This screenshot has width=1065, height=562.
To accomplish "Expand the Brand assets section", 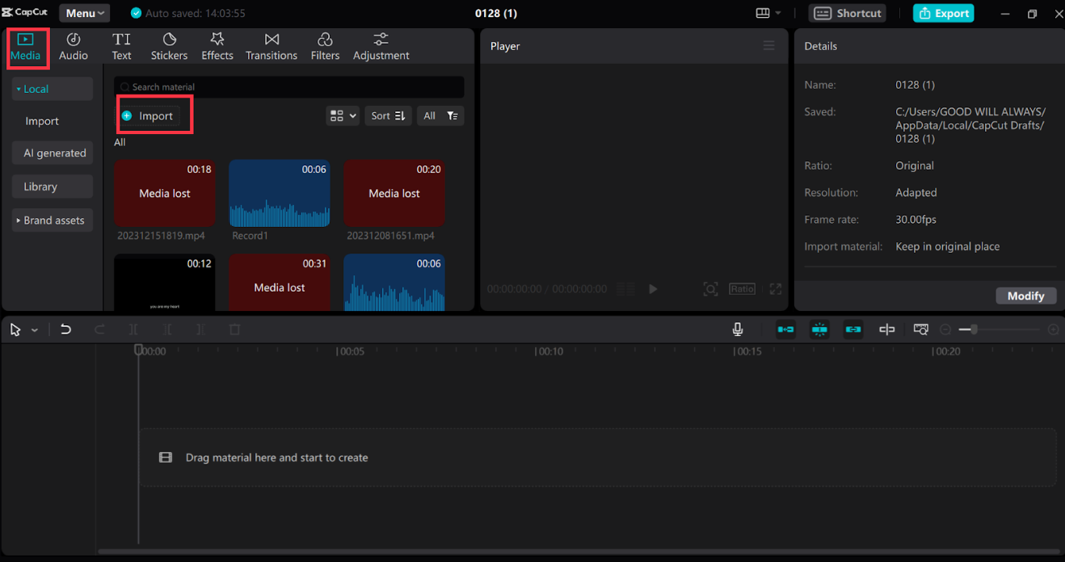I will (53, 220).
